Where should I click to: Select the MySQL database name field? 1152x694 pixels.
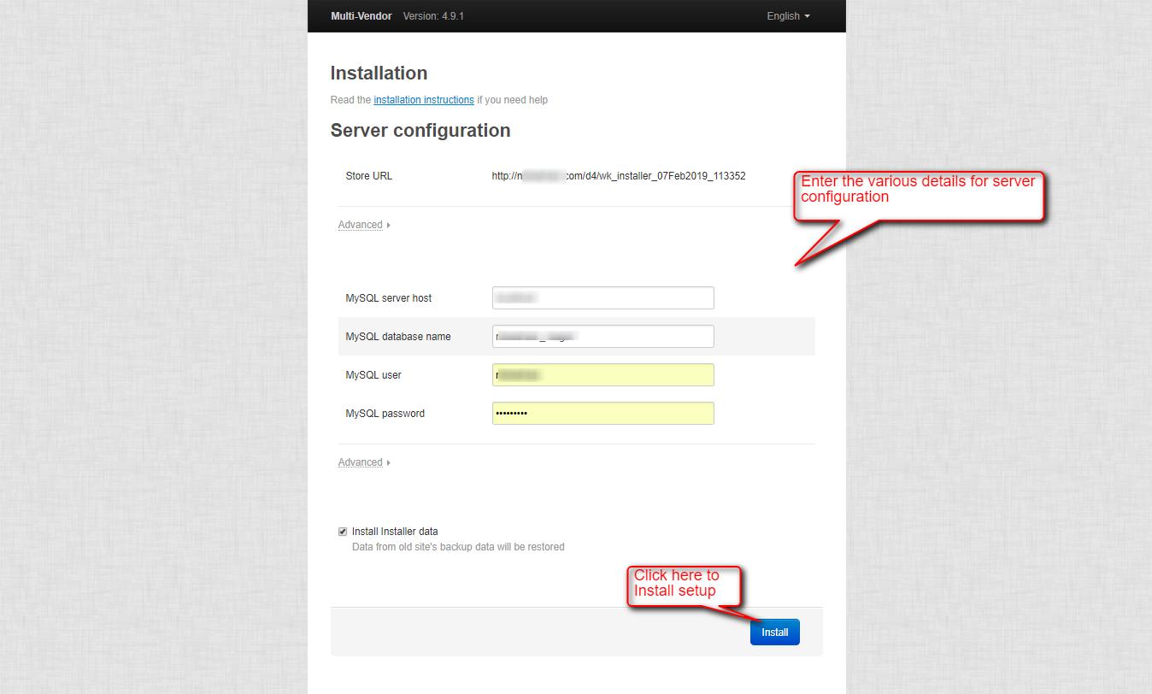[x=602, y=336]
